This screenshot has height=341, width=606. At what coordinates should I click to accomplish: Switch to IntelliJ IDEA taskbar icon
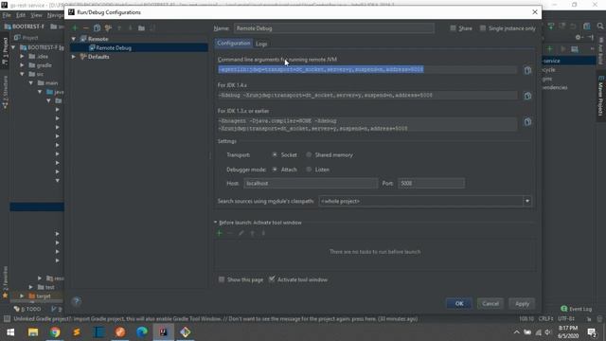click(164, 332)
